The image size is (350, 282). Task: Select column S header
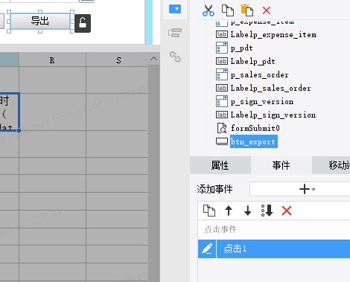click(x=117, y=60)
